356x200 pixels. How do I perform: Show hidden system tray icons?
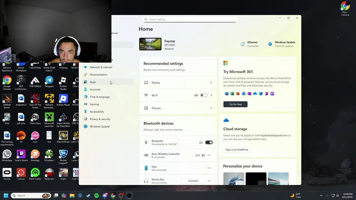pos(321,196)
